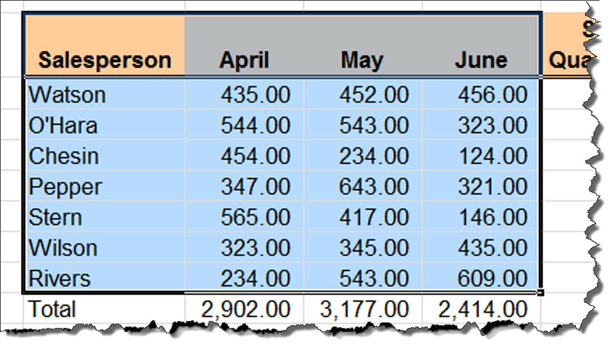Select the O'Hara name cell

pyautogui.click(x=105, y=125)
